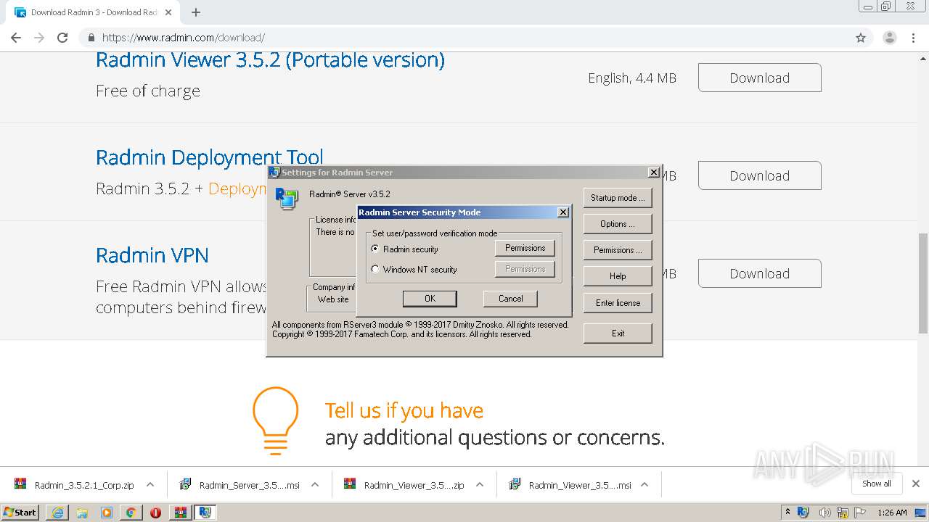Close the Download Radmin 3 tab
This screenshot has height=522, width=929.
(x=169, y=12)
